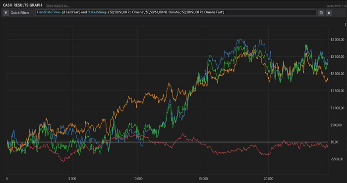Image resolution: width=347 pixels, height=183 pixels.
Task: Click the $3 000,00 axis label
Action: (x=337, y=40)
